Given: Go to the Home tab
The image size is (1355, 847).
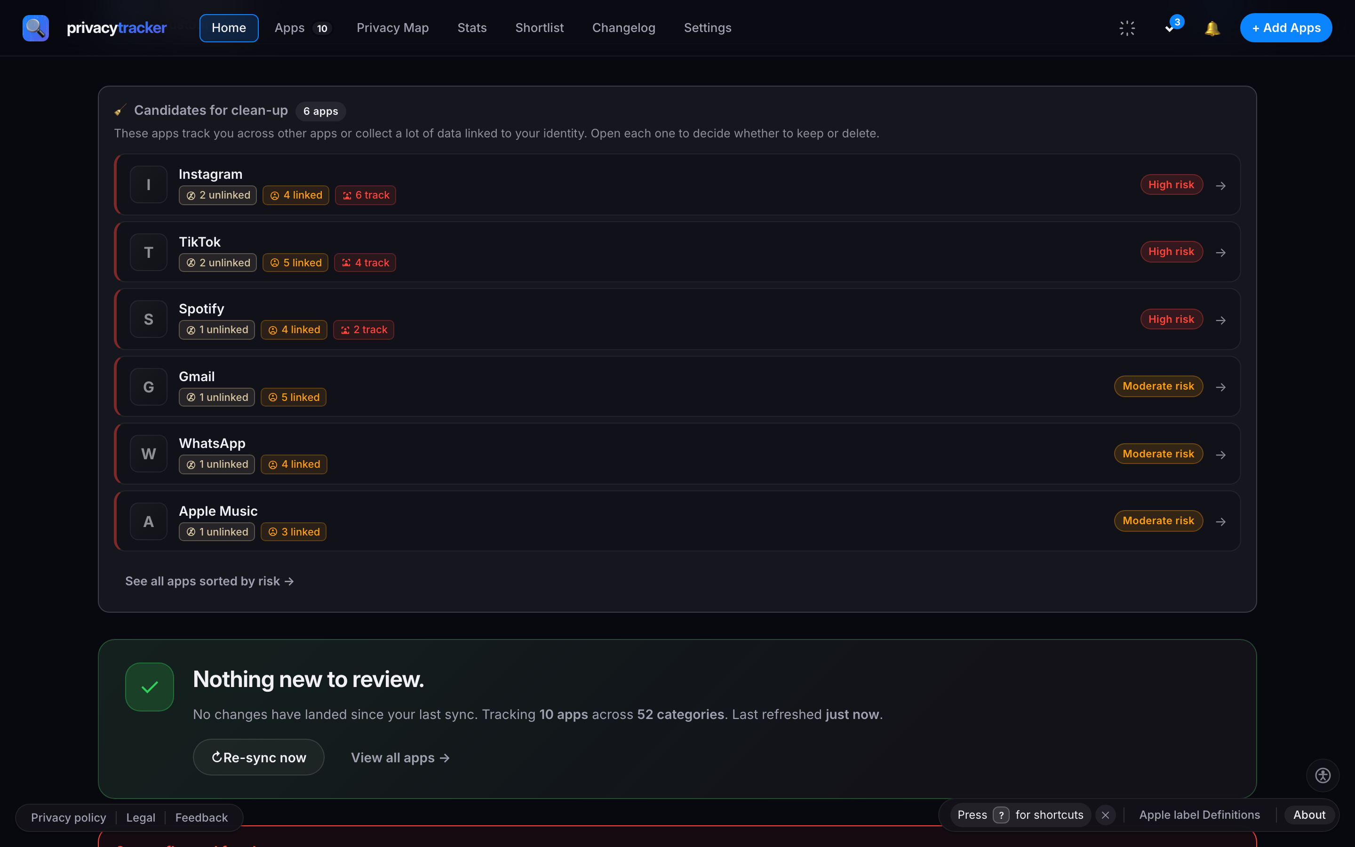Looking at the screenshot, I should [229, 28].
